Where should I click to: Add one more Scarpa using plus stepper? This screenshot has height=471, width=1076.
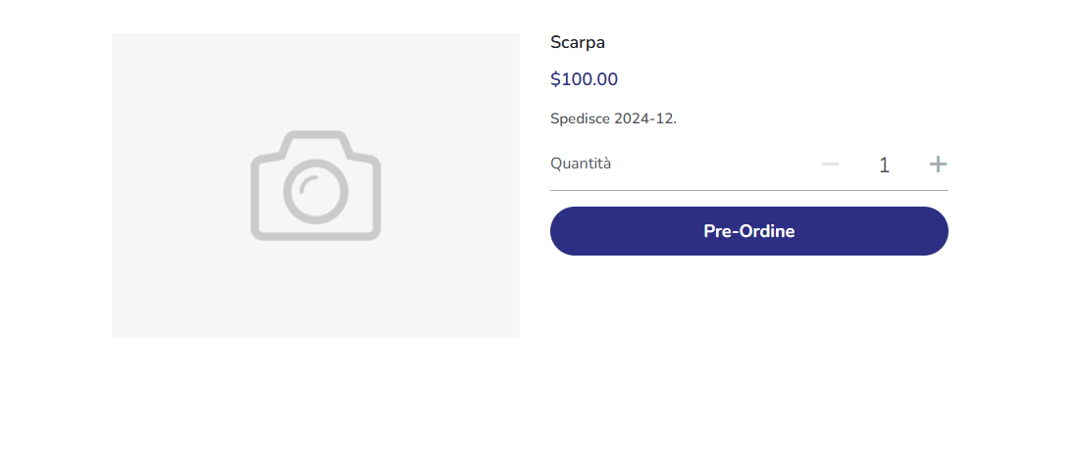click(x=938, y=165)
